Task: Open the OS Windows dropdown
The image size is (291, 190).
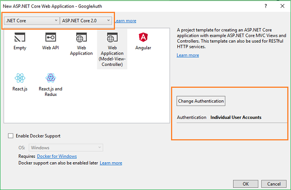Action: click(66, 147)
